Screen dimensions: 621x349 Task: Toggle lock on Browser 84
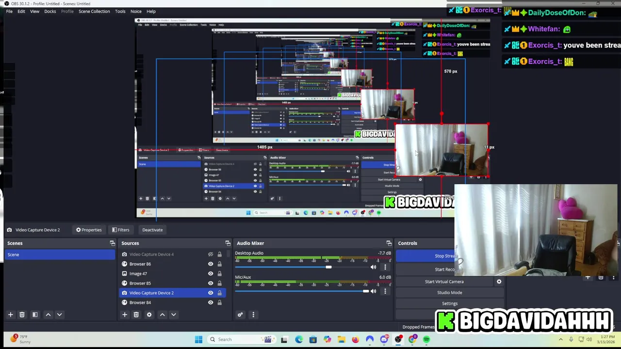tap(219, 302)
